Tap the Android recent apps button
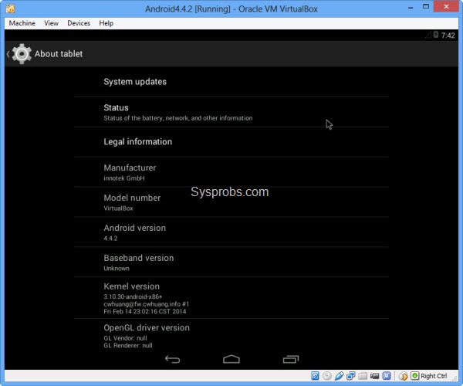This screenshot has width=463, height=386. pyautogui.click(x=291, y=359)
